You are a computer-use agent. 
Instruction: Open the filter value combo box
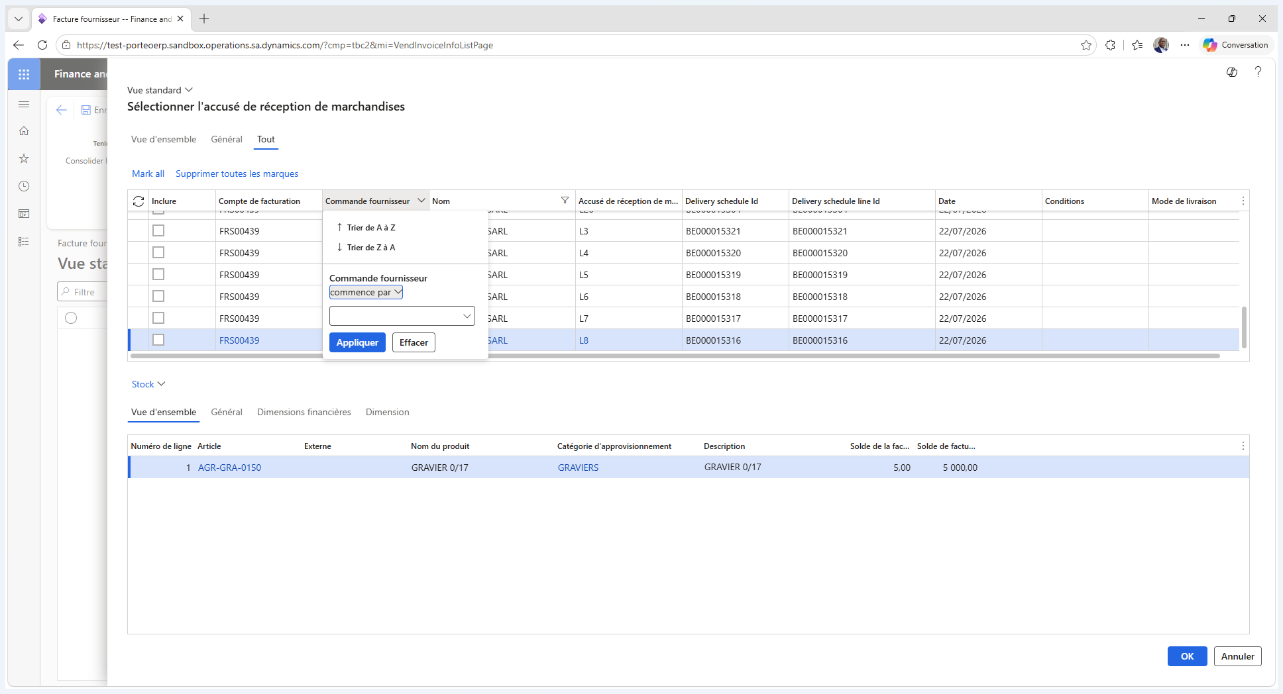(x=402, y=316)
